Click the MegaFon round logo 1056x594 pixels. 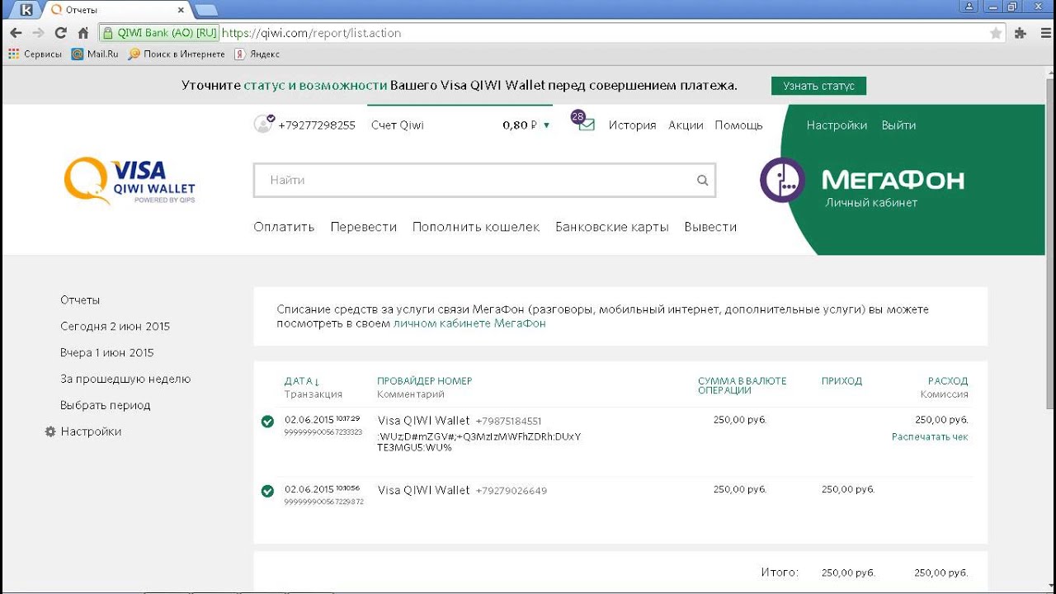pos(782,180)
